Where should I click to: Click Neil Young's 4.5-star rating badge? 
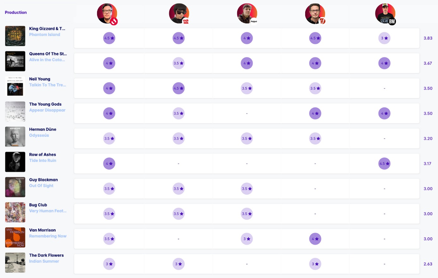(x=178, y=89)
